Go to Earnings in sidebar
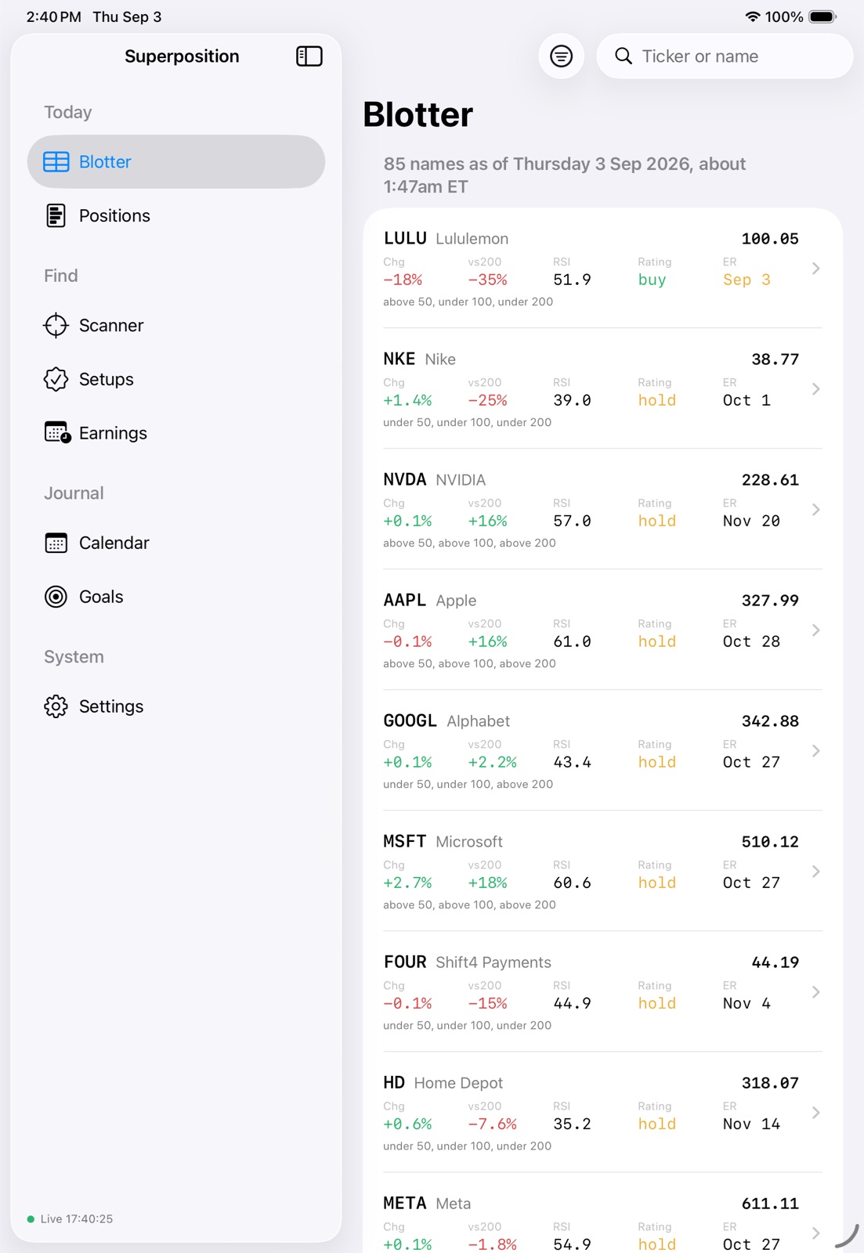The image size is (864, 1253). pos(176,433)
